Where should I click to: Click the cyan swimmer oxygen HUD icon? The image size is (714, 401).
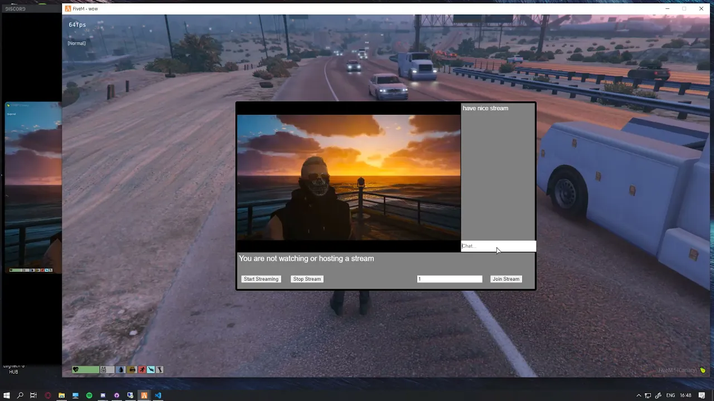[151, 369]
